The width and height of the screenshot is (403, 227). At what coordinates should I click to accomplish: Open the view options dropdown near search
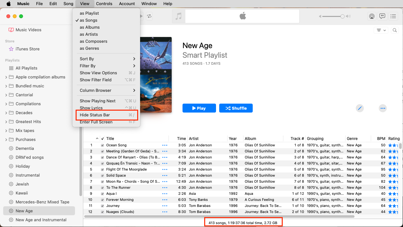(381, 30)
